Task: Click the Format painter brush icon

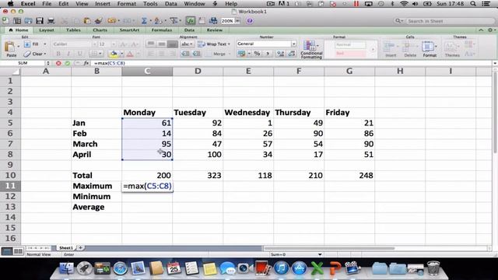Action: [99, 21]
